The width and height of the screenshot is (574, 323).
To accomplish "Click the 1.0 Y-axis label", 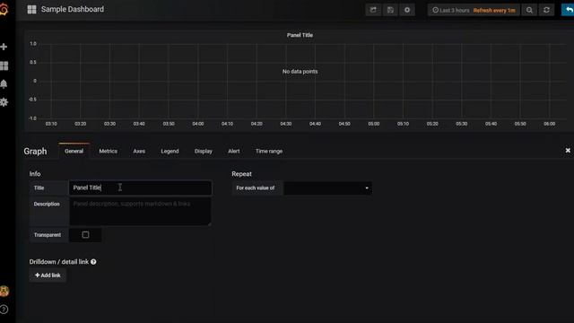I will pos(33,44).
